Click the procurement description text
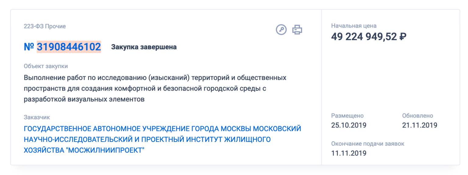 tap(155, 88)
